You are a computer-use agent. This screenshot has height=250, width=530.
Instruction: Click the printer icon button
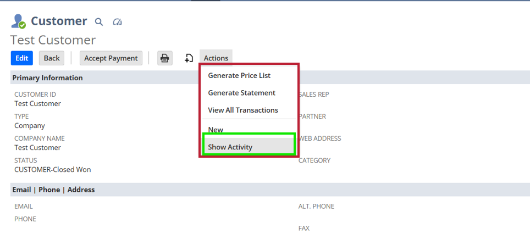(165, 58)
